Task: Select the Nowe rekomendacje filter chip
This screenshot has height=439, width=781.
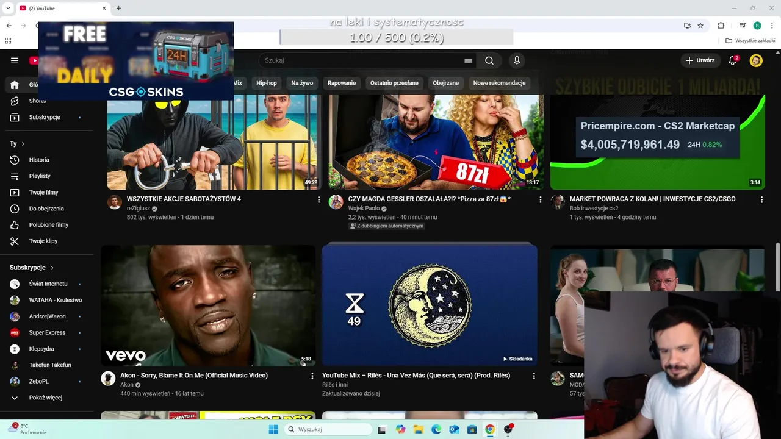Action: click(x=499, y=83)
